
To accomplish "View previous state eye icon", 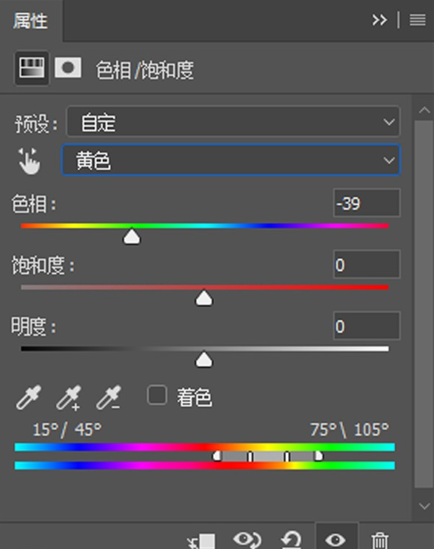I will point(247,540).
